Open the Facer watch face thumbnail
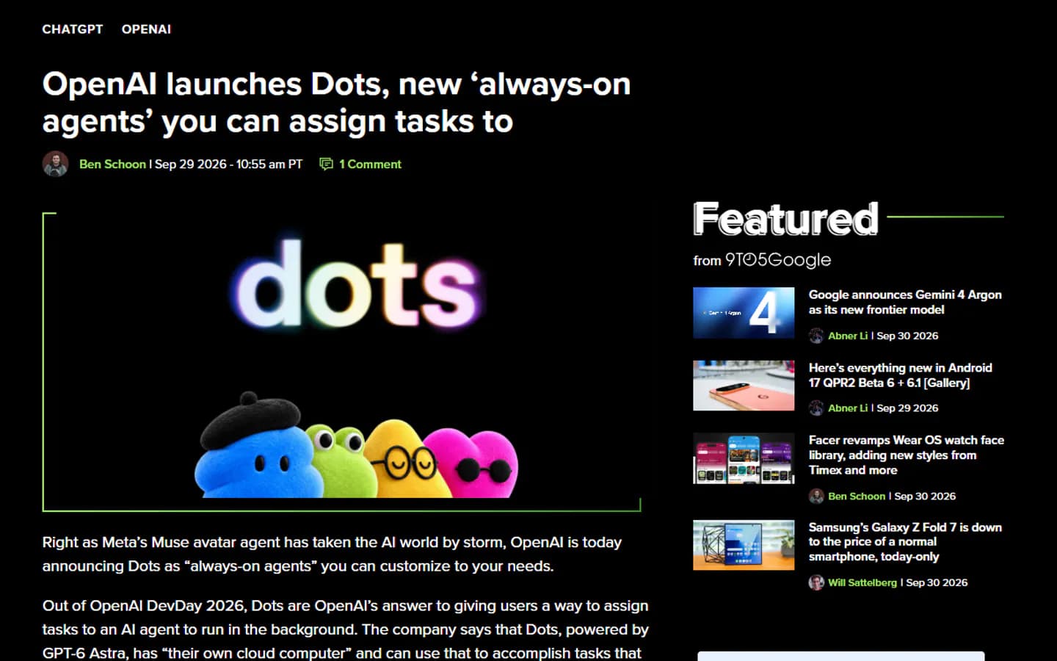The height and width of the screenshot is (661, 1057). (x=744, y=458)
